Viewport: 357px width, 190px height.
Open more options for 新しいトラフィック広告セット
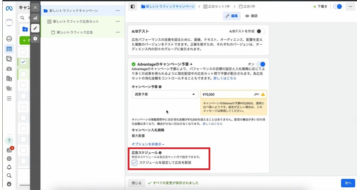coord(118,22)
